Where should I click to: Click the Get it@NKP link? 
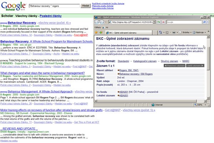(113, 110)
